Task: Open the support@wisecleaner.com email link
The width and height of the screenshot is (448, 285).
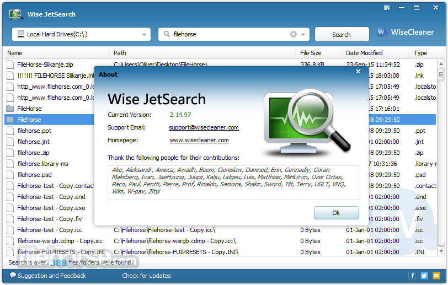Action: (x=204, y=127)
